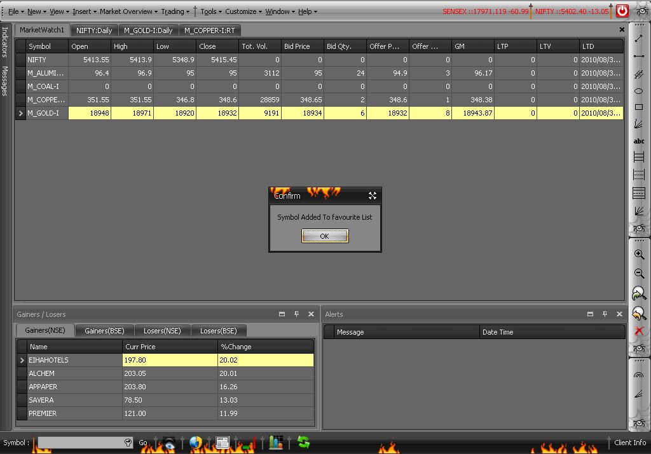The width and height of the screenshot is (651, 454).
Task: Expand the drawing toolbar overflow spider button
Action: click(639, 228)
